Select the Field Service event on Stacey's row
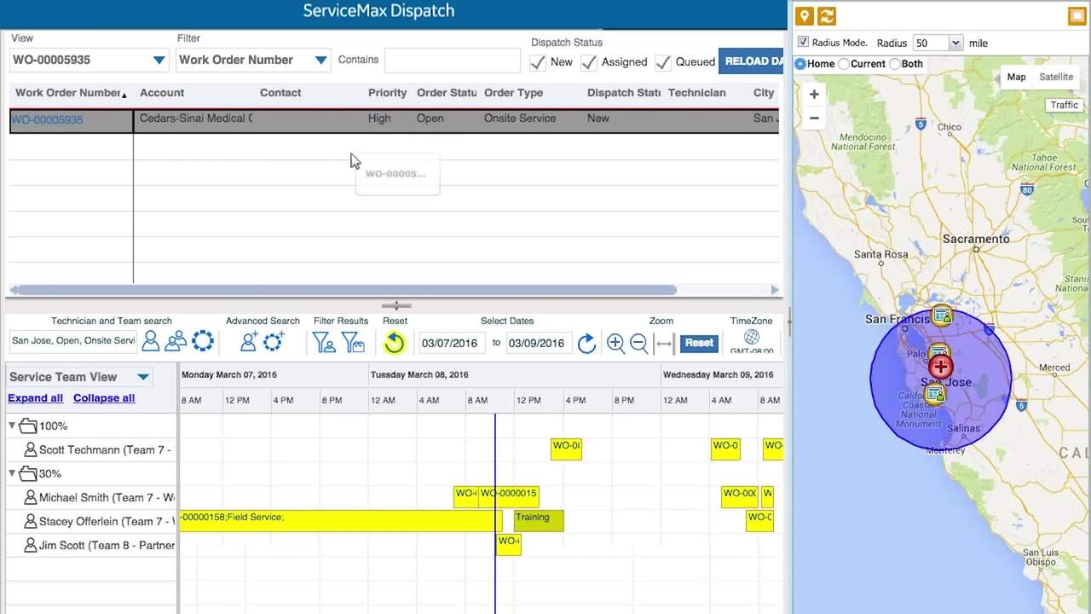1091x614 pixels. pos(340,520)
